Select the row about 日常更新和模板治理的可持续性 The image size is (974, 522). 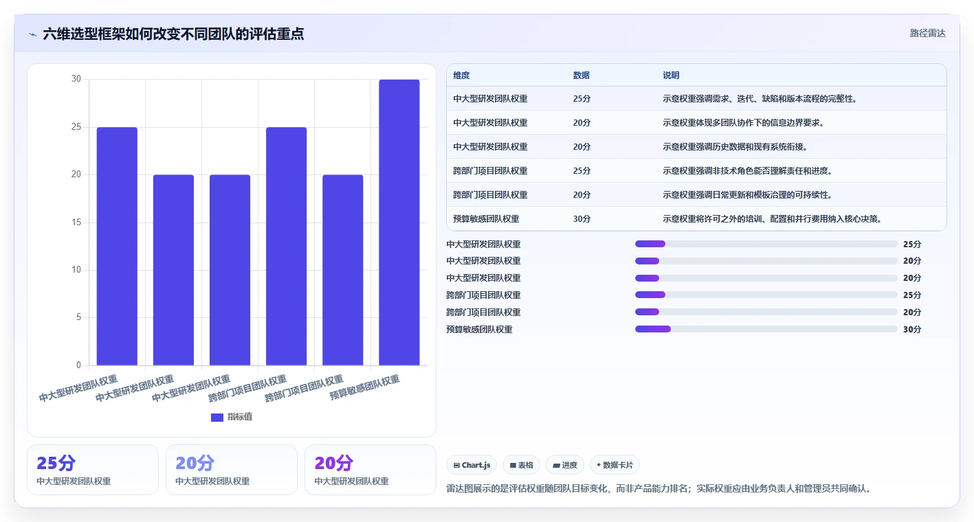(x=696, y=195)
